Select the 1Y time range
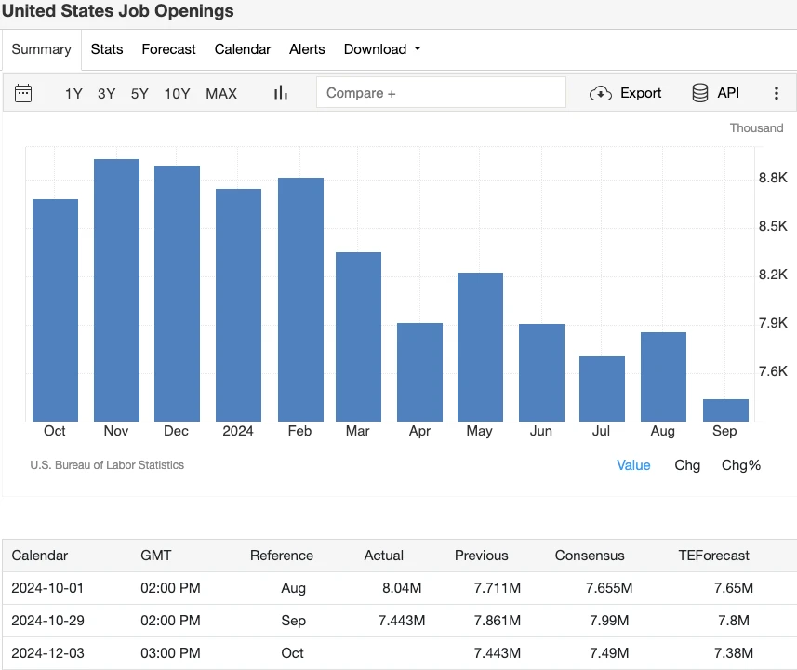Viewport: 797px width, 670px height. (x=73, y=93)
